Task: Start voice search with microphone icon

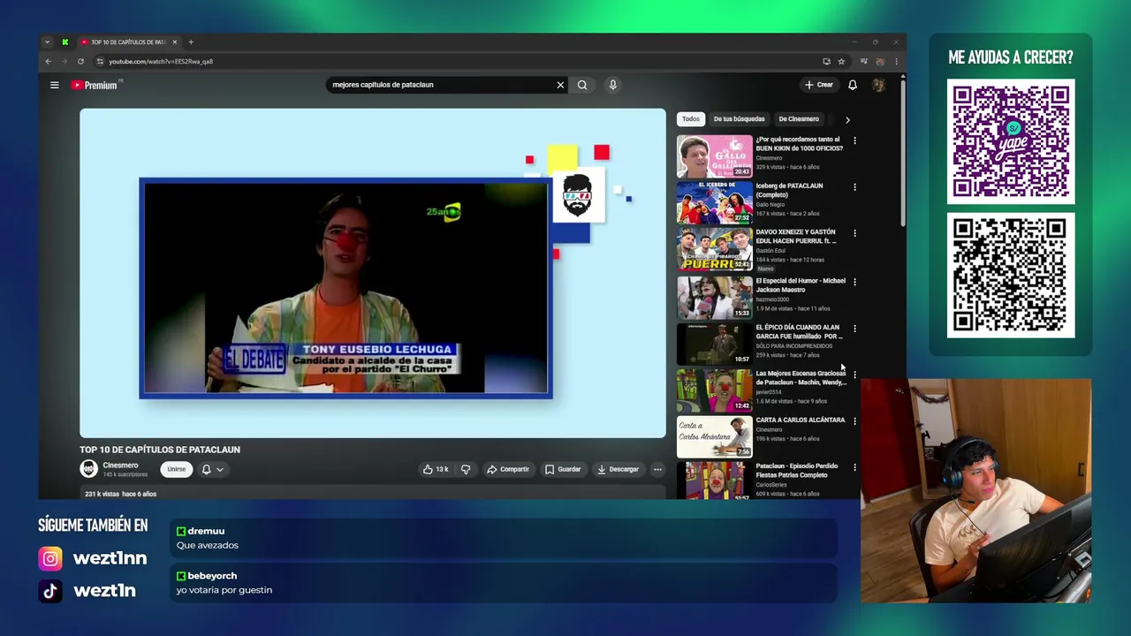Action: (x=612, y=85)
